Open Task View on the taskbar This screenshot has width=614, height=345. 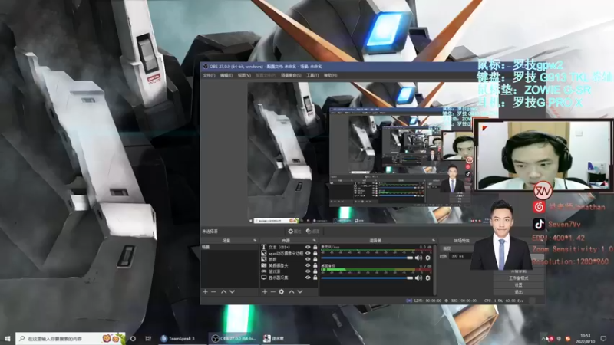pos(148,338)
